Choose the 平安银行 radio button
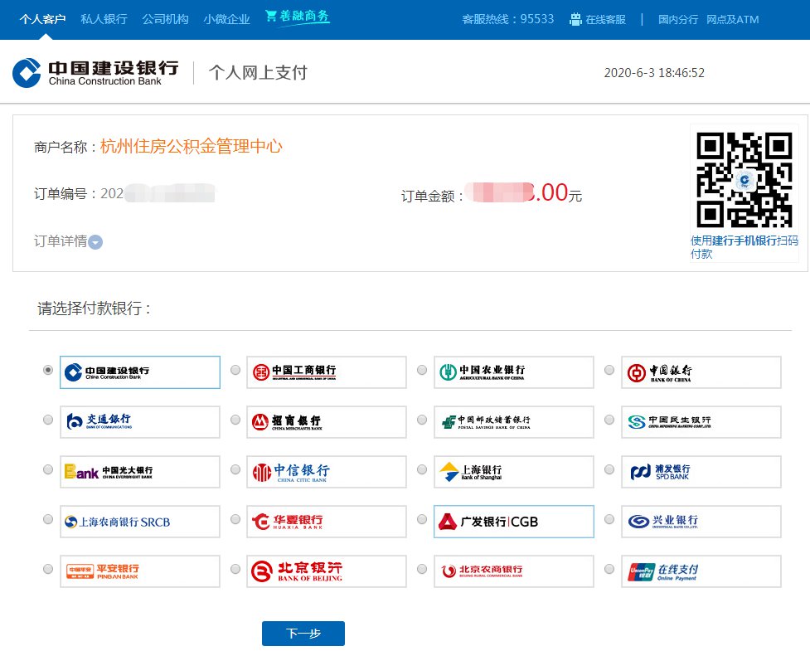This screenshot has height=651, width=810. click(x=48, y=569)
